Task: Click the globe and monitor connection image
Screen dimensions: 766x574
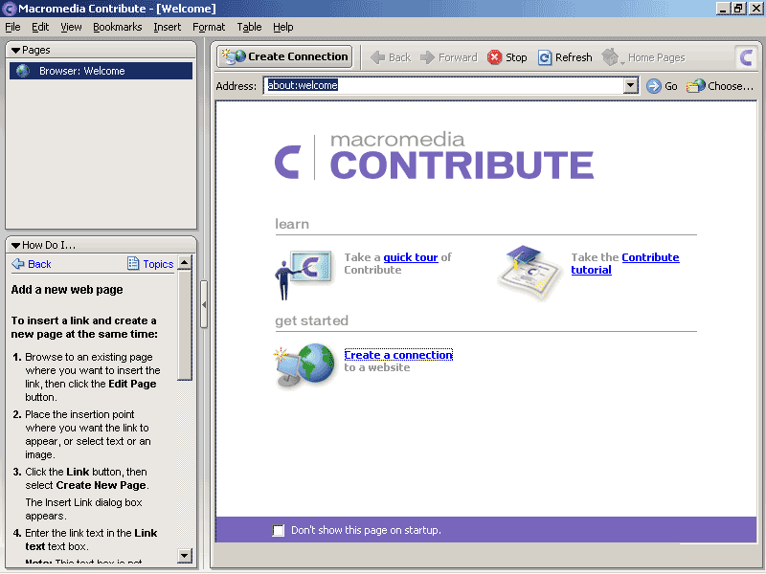Action: [x=304, y=365]
